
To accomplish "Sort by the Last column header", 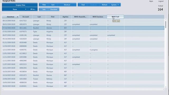I will (39, 17).
